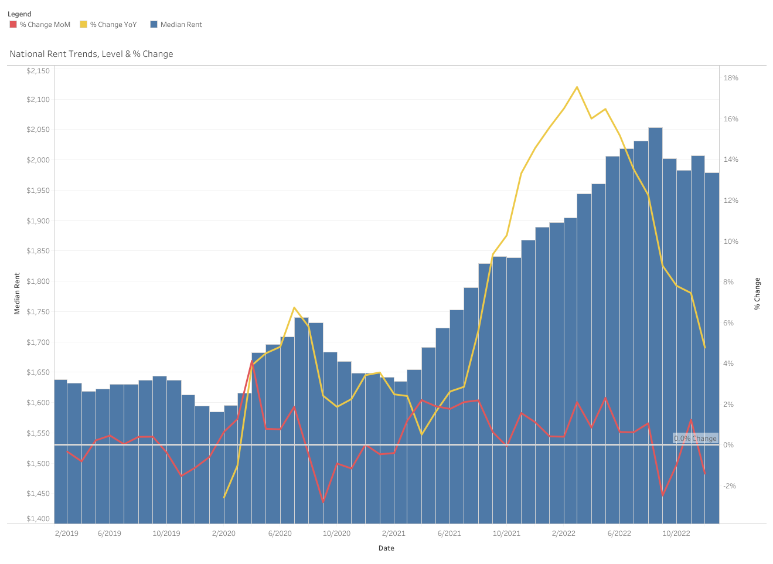
Task: Click the 'Date' x-axis title
Action: [386, 548]
